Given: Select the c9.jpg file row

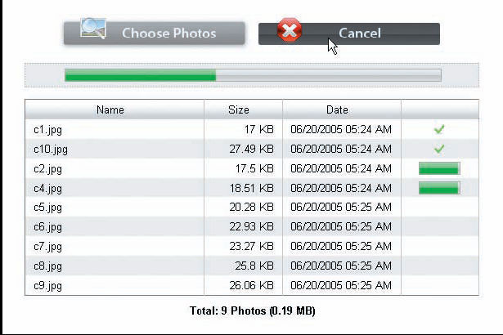Looking at the screenshot, I should (252, 285).
